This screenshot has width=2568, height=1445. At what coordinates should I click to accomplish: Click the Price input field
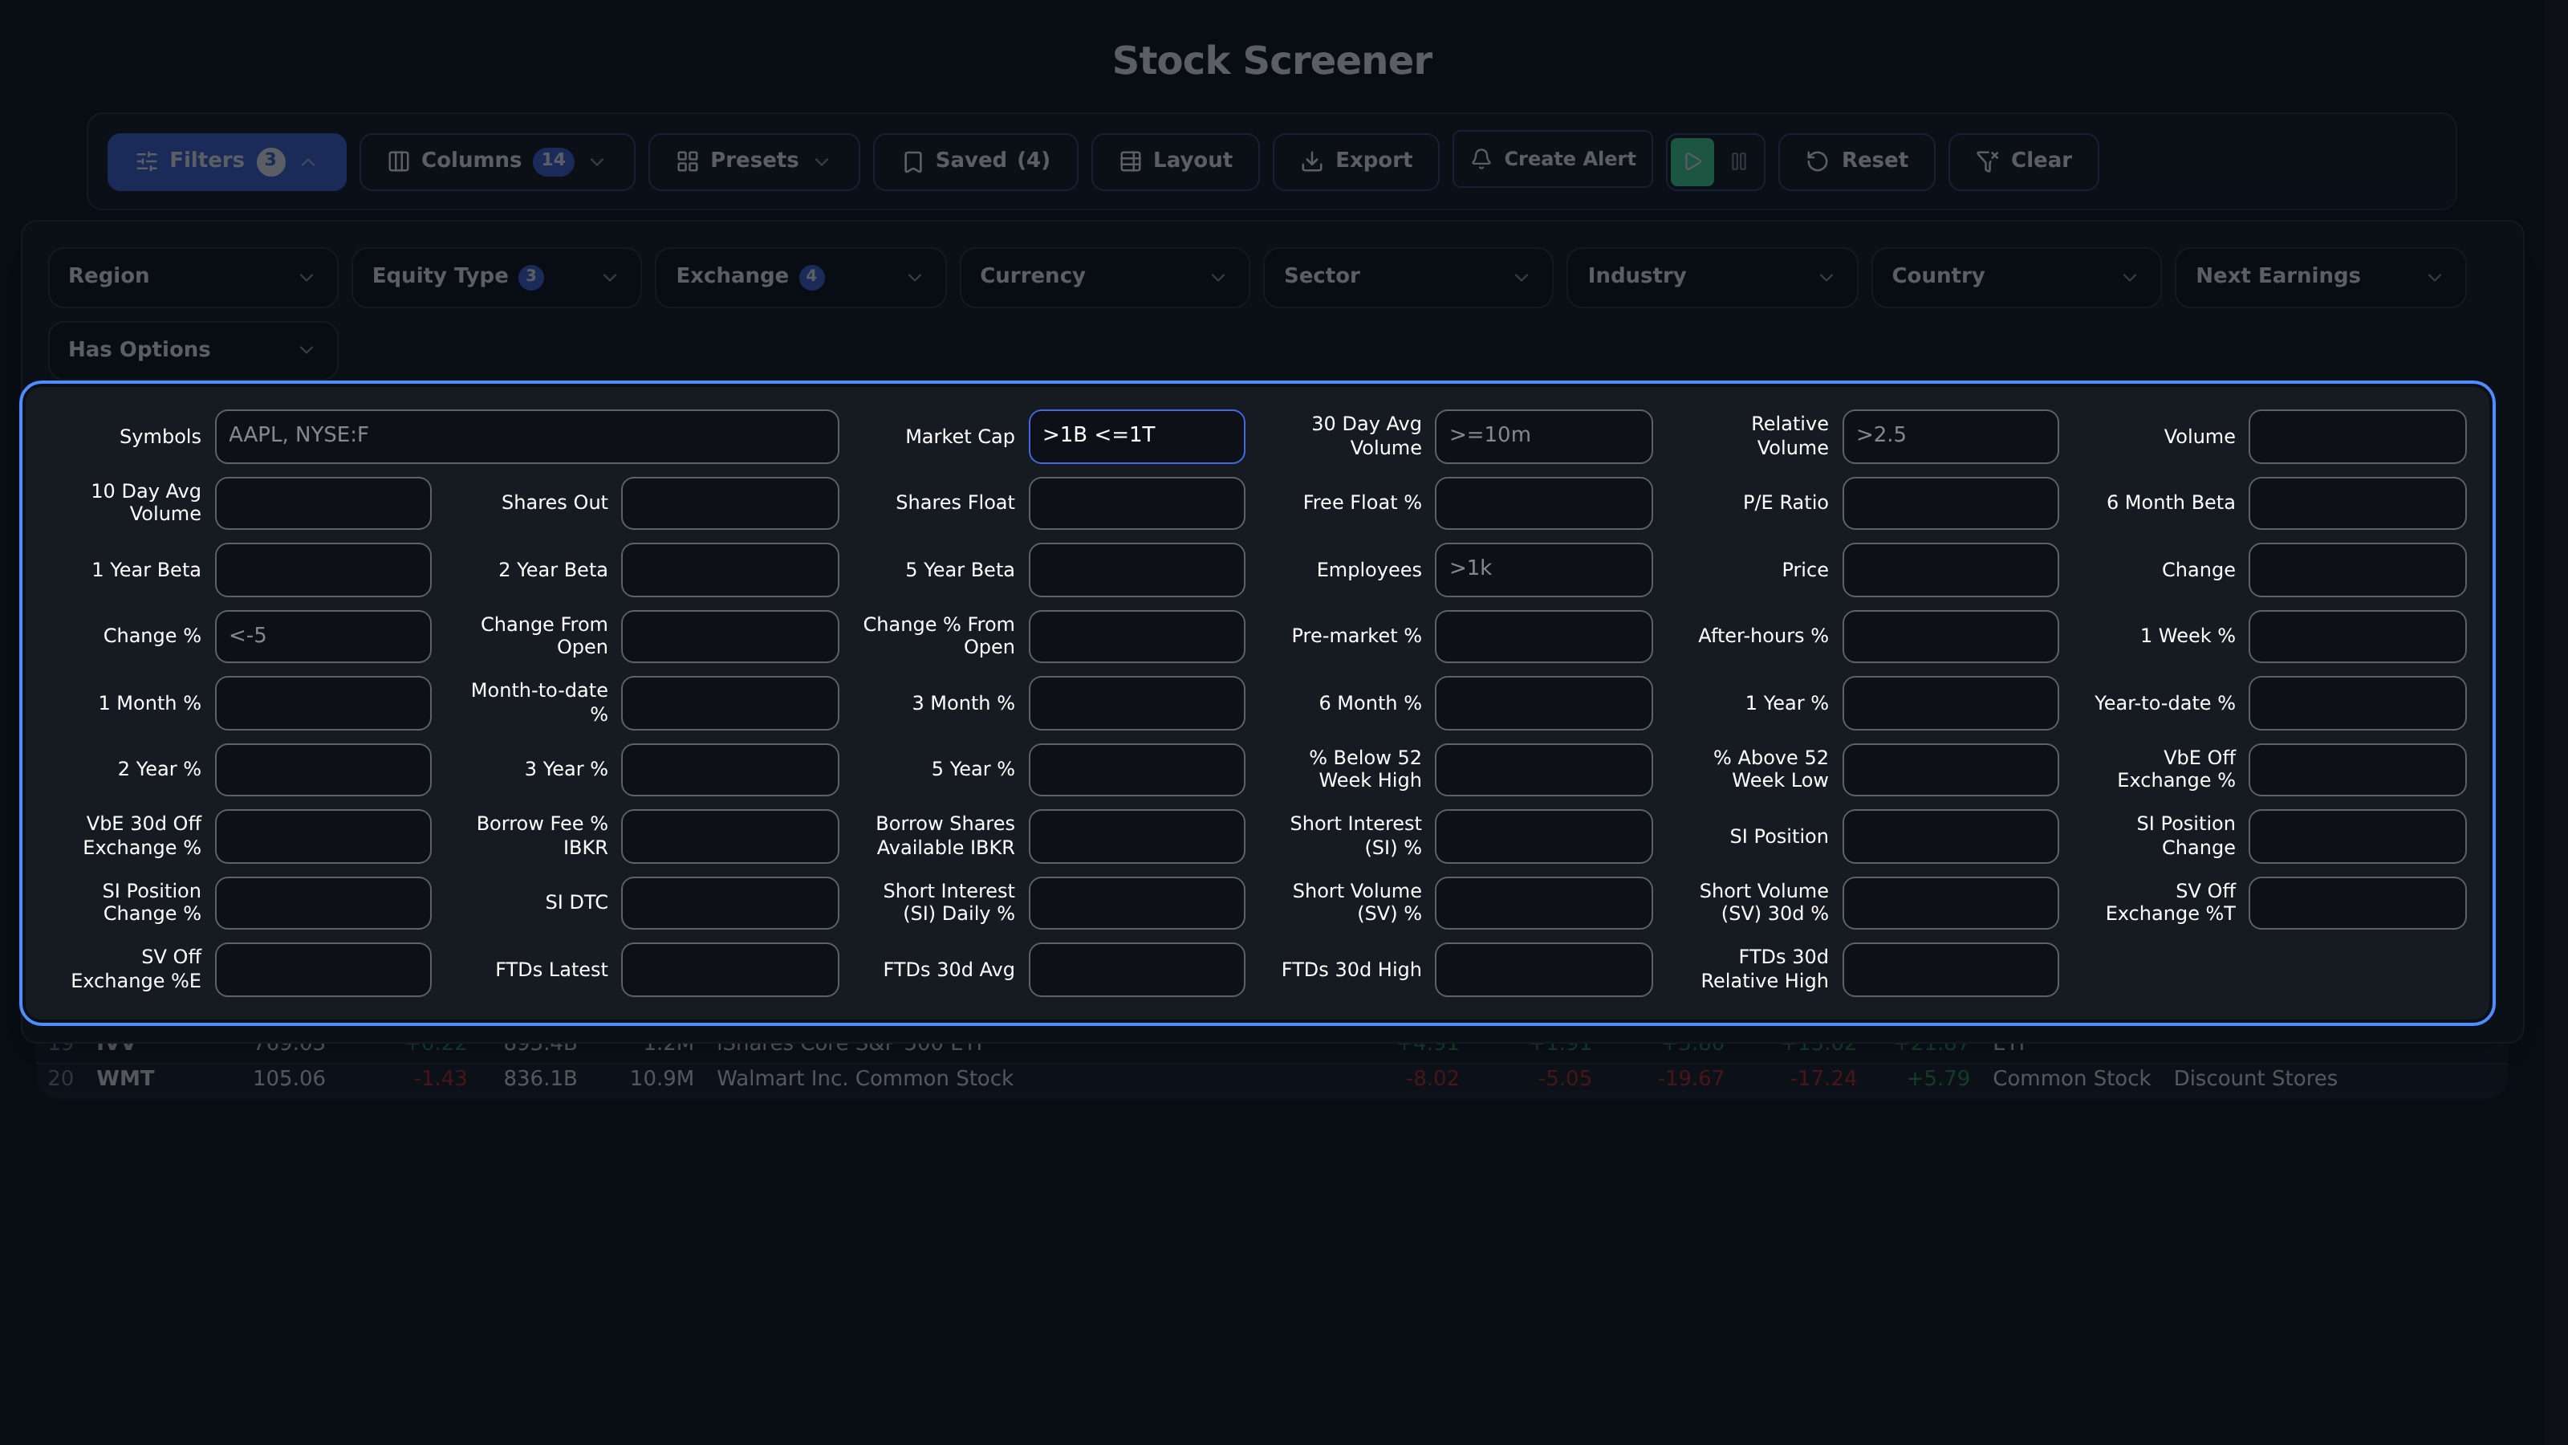pyautogui.click(x=1950, y=569)
